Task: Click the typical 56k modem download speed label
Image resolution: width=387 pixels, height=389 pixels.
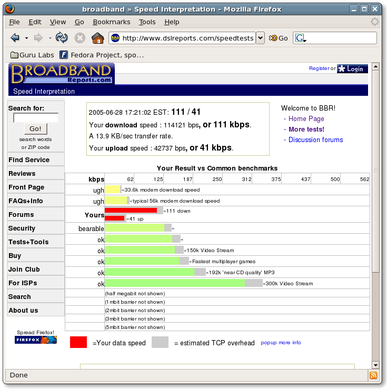Action: [x=176, y=201]
